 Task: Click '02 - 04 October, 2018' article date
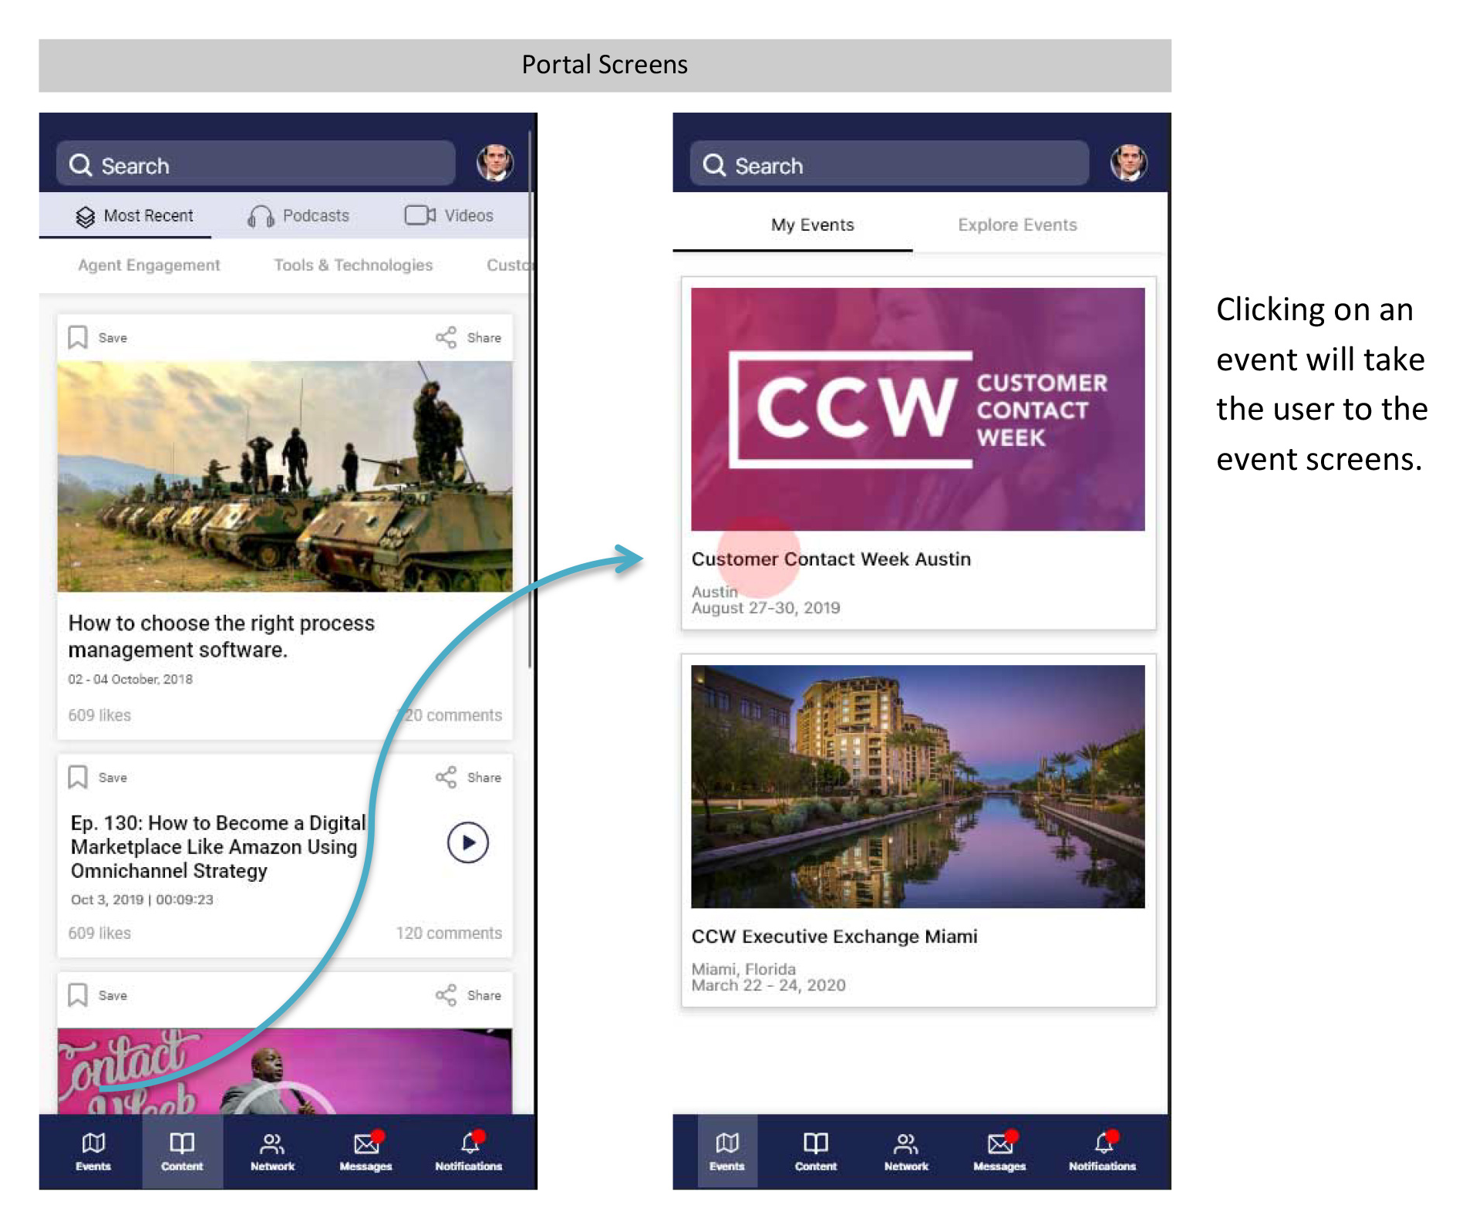[130, 679]
